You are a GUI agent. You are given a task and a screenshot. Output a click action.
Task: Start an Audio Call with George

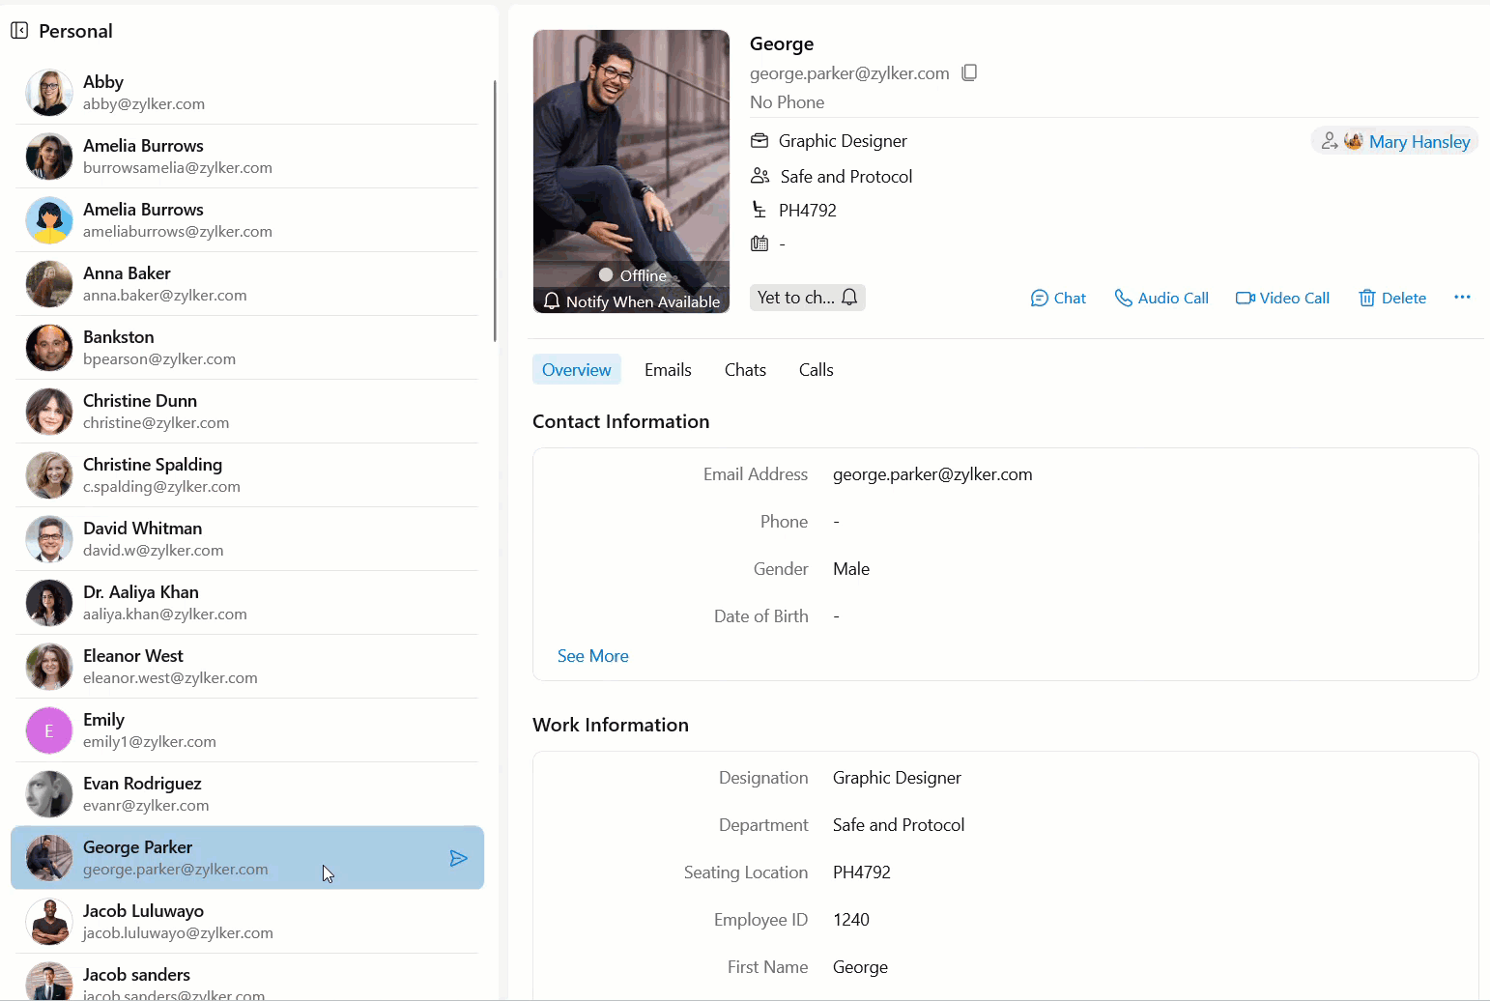[1161, 298]
